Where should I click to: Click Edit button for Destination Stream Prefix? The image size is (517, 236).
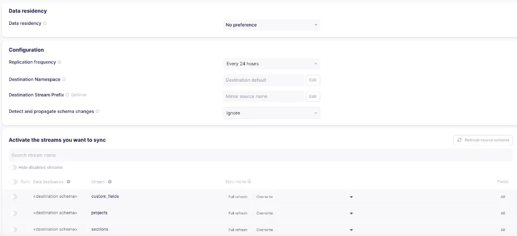[x=313, y=97]
